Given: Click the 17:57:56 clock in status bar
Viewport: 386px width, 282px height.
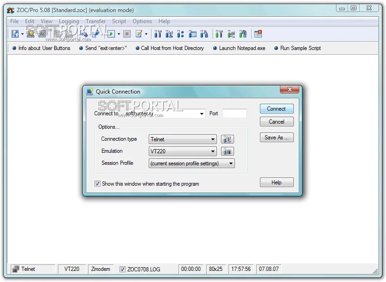Looking at the screenshot, I should (241, 269).
